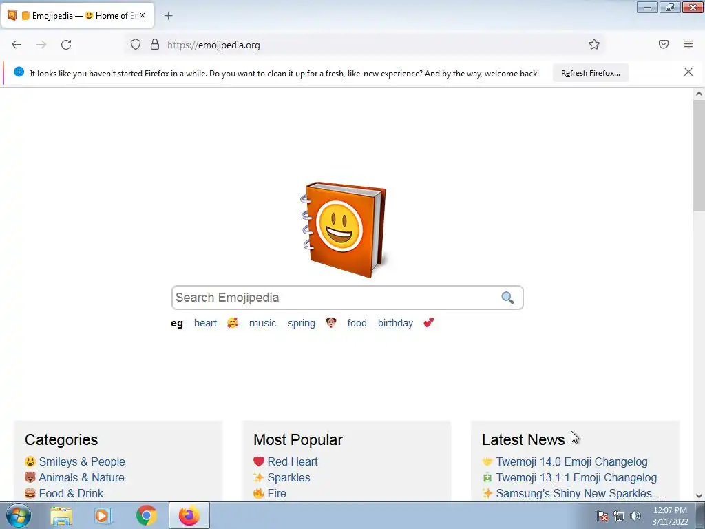This screenshot has width=705, height=529.
Task: Open the Animals & Nature category
Action: [x=81, y=477]
